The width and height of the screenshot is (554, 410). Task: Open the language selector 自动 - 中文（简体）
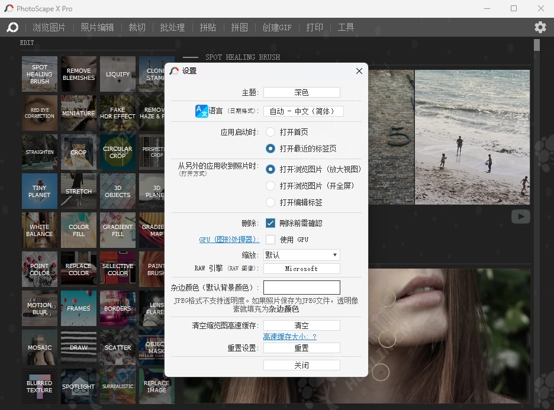coord(303,111)
